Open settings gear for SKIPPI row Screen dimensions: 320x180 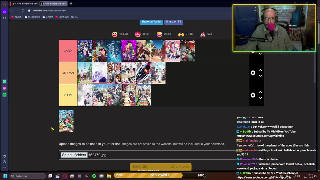click(x=253, y=95)
